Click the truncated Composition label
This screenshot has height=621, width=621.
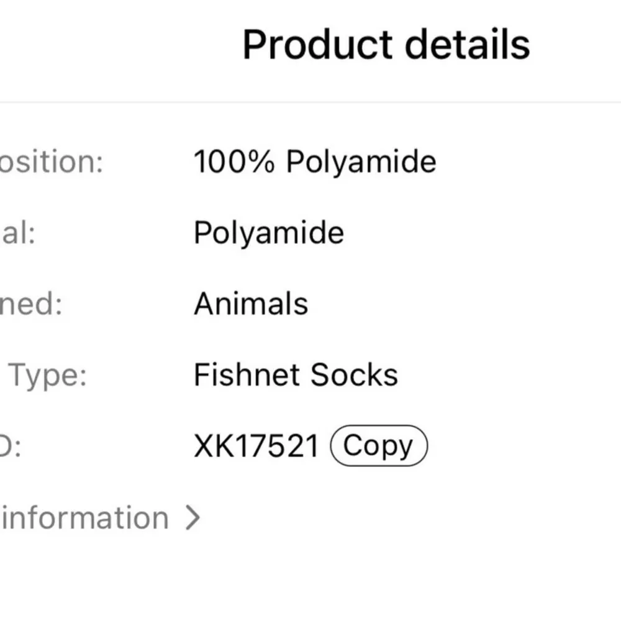click(50, 162)
